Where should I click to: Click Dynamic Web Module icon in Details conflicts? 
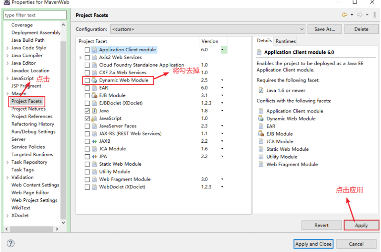(261, 118)
